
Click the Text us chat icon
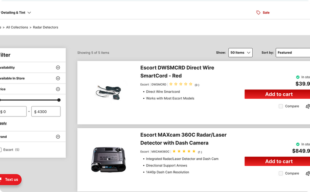pos(1,180)
